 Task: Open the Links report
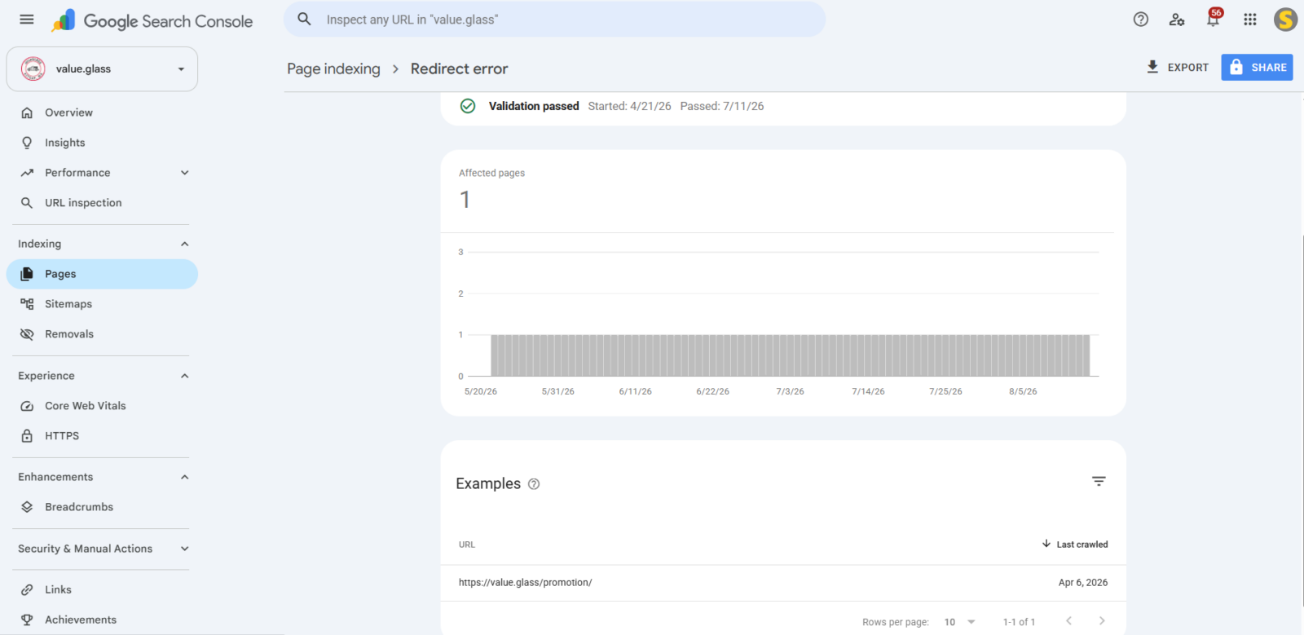102,589
